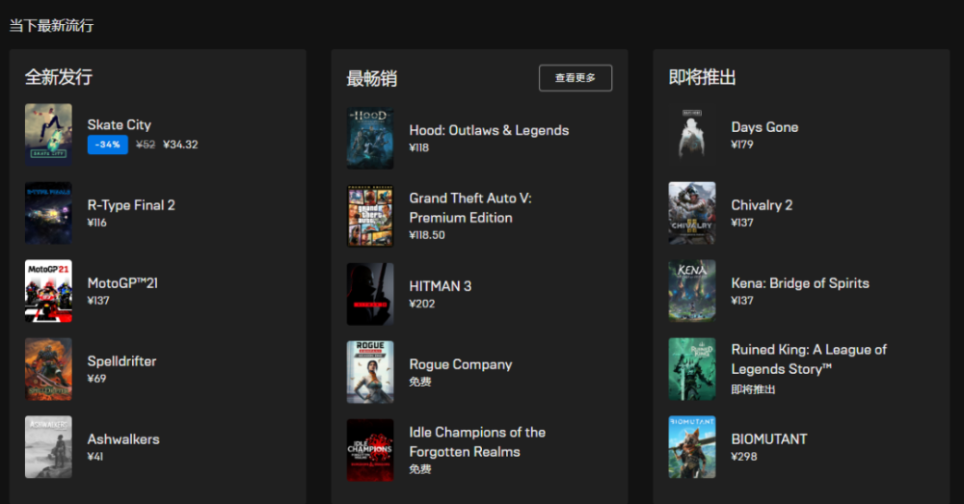Click the 免费 label under Idle Champions
964x504 pixels.
click(x=420, y=469)
